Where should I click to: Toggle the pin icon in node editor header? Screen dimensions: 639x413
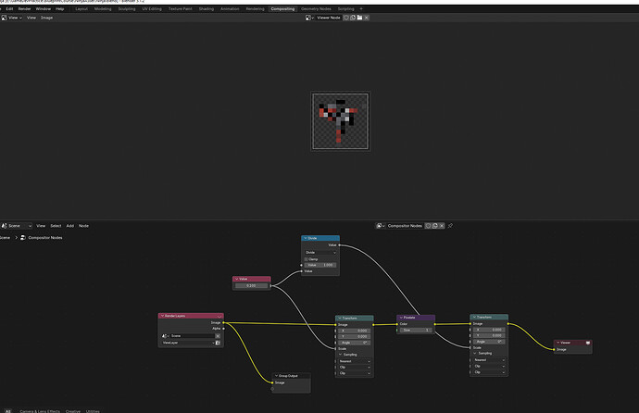coord(450,226)
